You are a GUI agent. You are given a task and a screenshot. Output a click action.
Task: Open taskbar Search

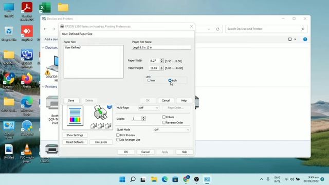(133, 179)
